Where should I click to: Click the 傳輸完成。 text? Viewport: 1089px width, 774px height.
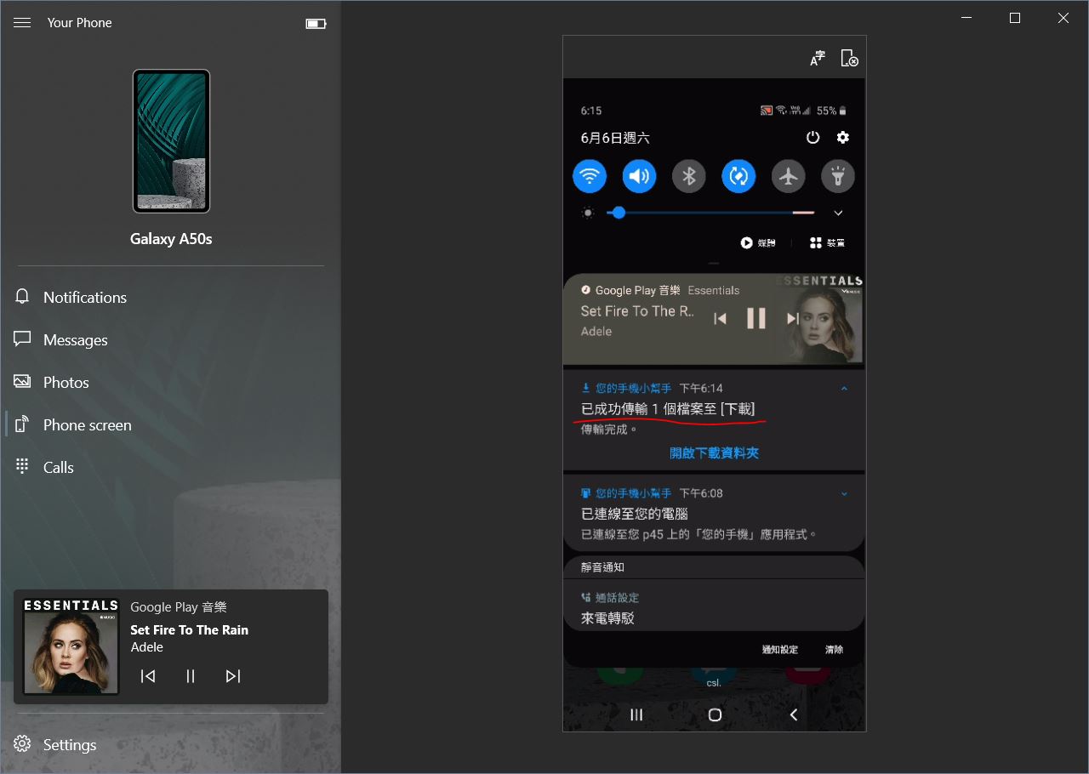[x=609, y=430]
